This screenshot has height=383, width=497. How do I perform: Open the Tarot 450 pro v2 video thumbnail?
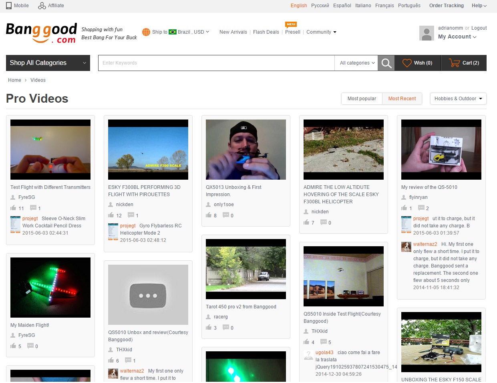point(246,269)
